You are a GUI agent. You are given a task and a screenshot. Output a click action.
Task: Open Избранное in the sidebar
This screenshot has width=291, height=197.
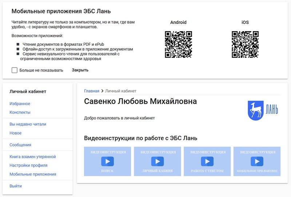[x=20, y=104]
